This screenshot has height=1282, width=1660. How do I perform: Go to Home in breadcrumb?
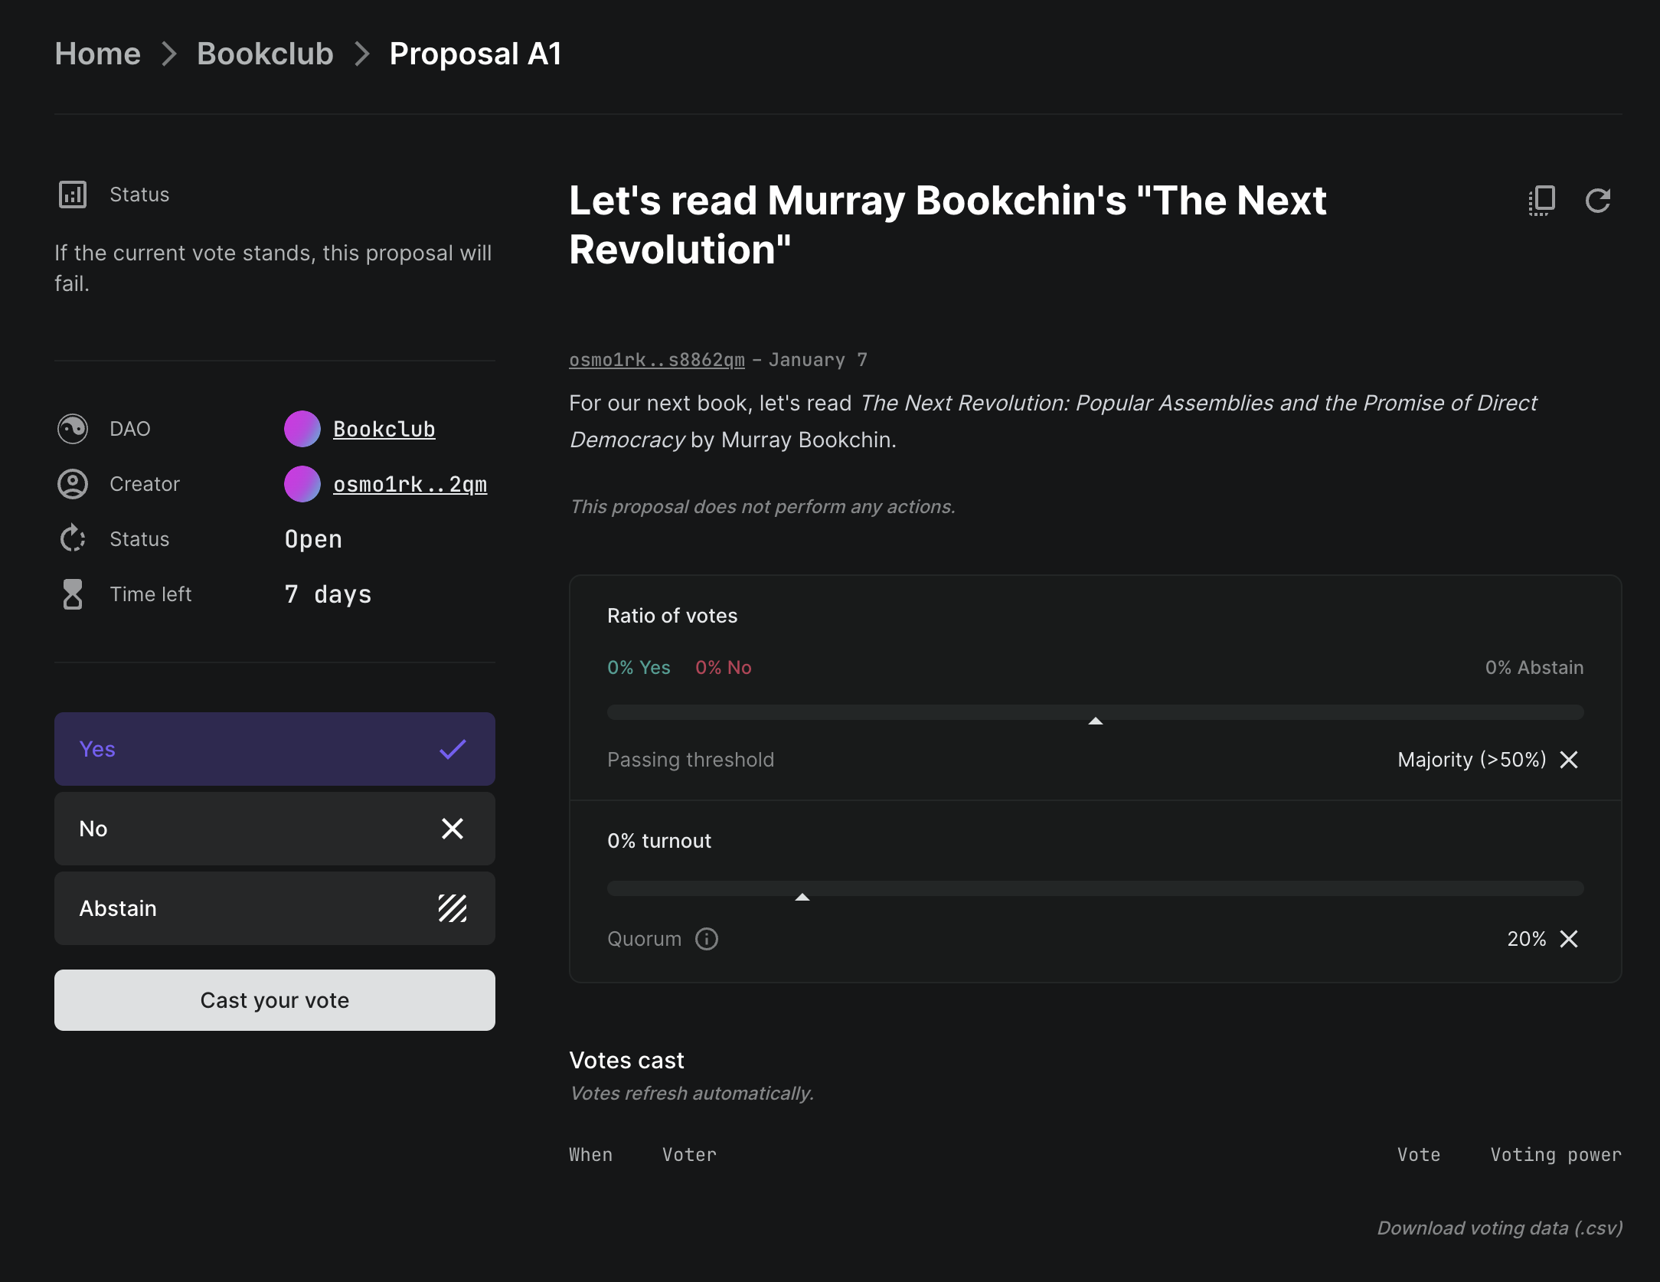click(x=98, y=54)
